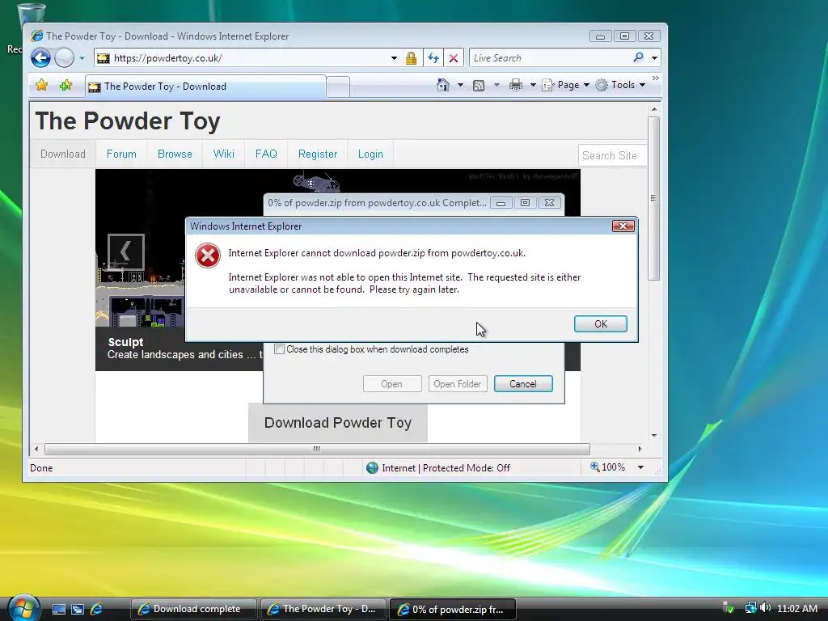Open the search provider options dropdown
The height and width of the screenshot is (621, 828).
click(654, 58)
